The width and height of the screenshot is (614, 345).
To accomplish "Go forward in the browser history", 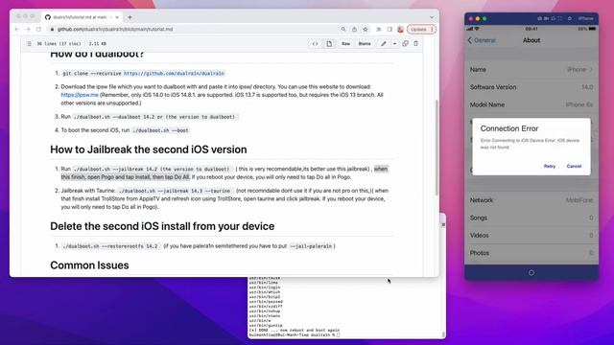I will coord(28,30).
